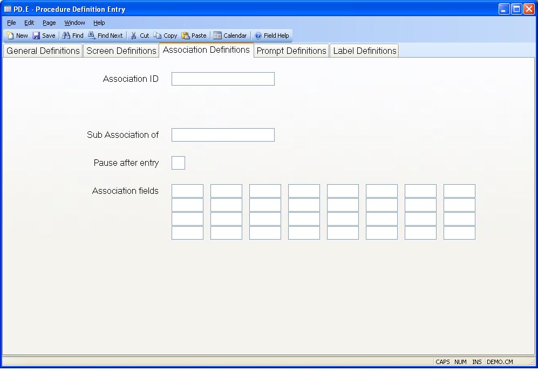Click the Find label in toolbar
The width and height of the screenshot is (538, 371).
tap(78, 36)
